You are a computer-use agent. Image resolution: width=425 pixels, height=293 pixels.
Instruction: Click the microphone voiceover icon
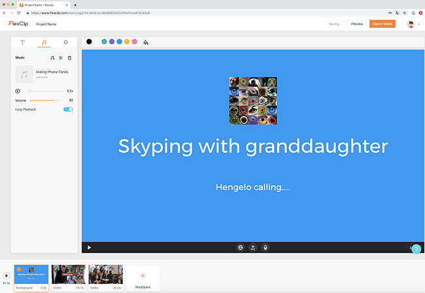click(x=265, y=247)
